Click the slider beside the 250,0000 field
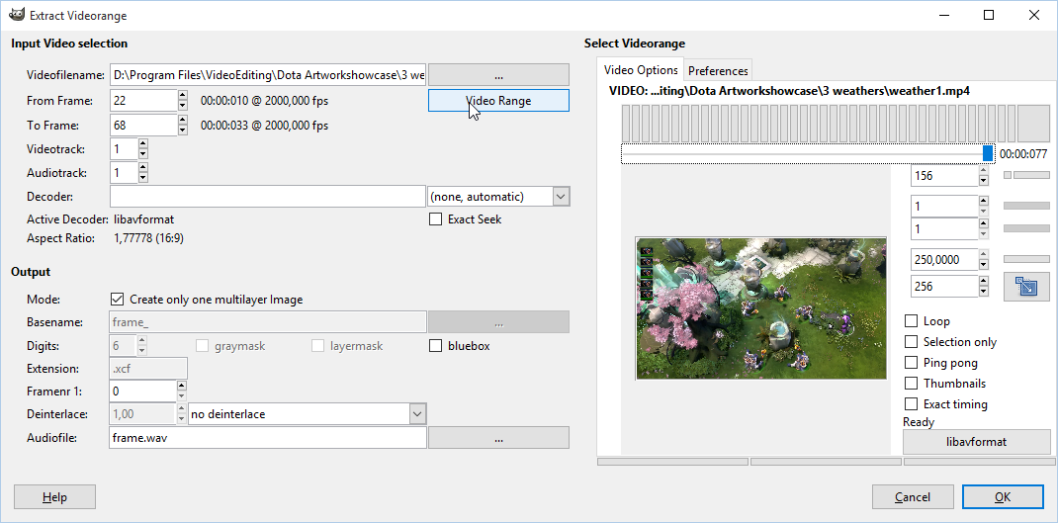Viewport: 1058px width, 523px height. point(1027,258)
